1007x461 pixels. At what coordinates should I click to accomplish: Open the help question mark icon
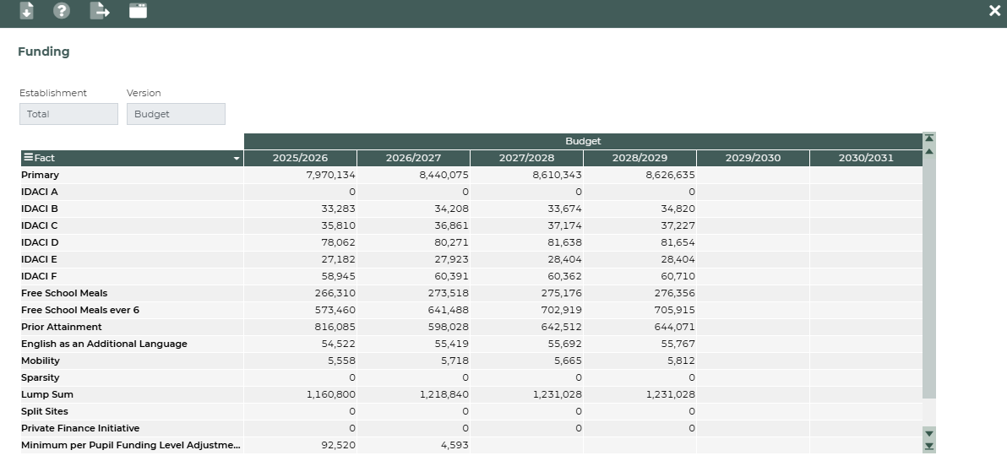coord(62,11)
